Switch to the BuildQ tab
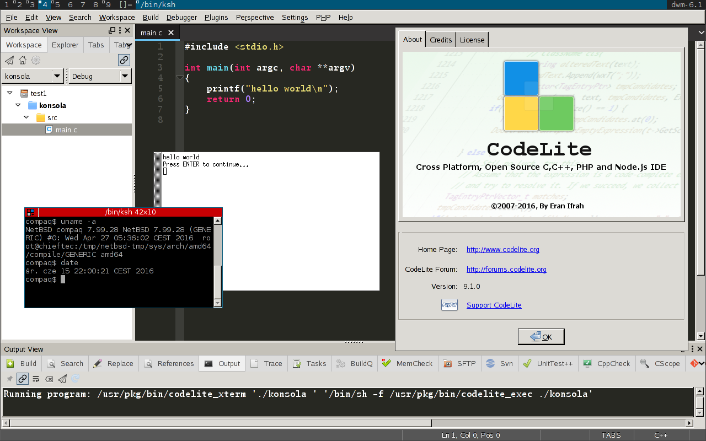The width and height of the screenshot is (706, 441). pos(354,363)
